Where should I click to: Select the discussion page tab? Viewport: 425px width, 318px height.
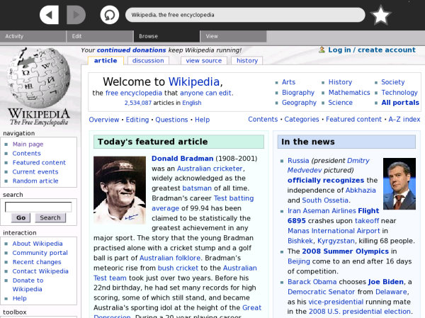[148, 61]
